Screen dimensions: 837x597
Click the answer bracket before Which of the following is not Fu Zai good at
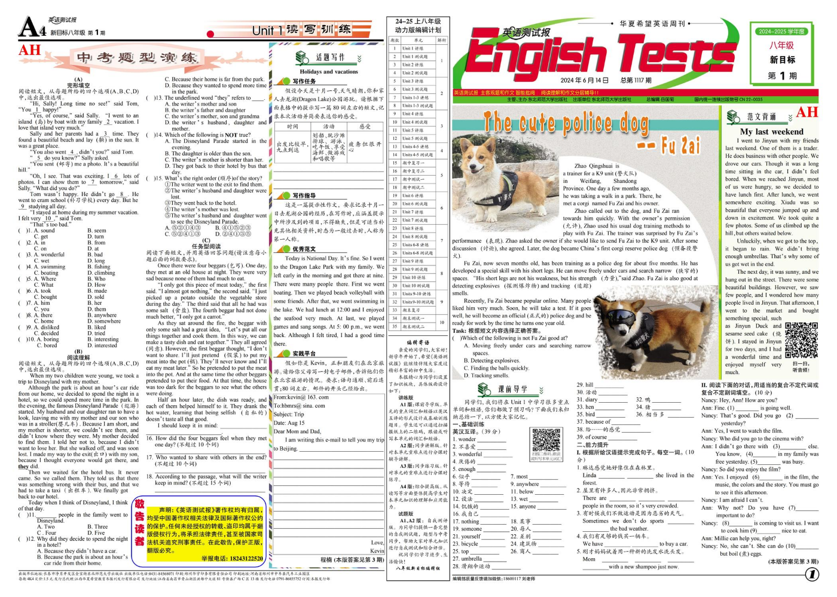pos(457,338)
